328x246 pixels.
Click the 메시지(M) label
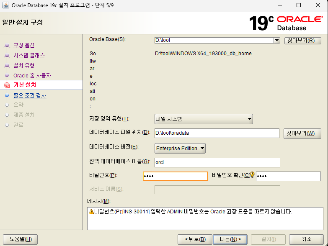click(x=99, y=201)
